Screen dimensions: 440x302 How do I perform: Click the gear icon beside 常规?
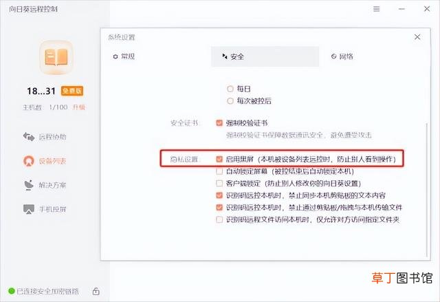coord(115,56)
